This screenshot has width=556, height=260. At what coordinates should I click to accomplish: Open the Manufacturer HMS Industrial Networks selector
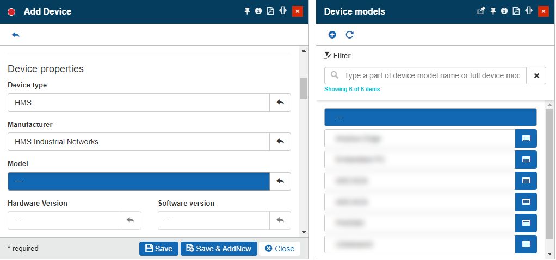coord(138,142)
